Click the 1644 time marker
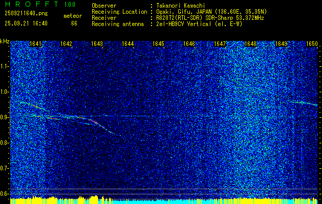This screenshot has height=204, width=322. (128, 44)
